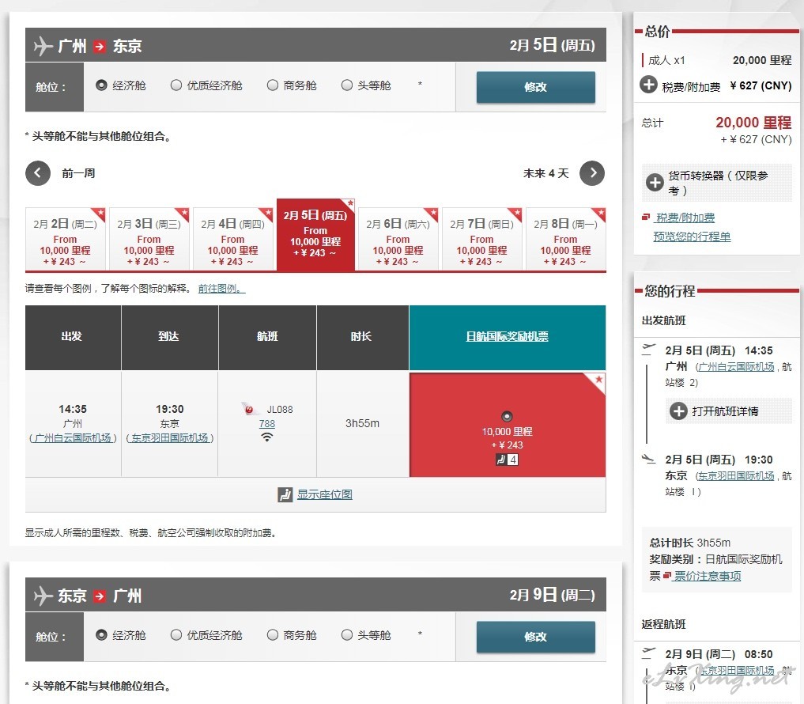Select 优质经济舱 for the 东京 to 广州 flight

(x=176, y=635)
